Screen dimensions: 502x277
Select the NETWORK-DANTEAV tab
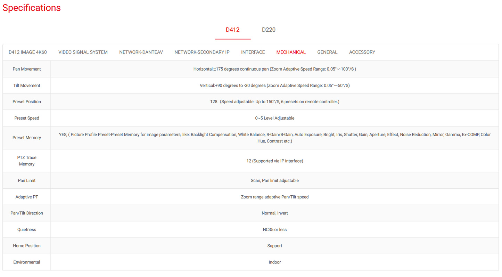tap(141, 52)
